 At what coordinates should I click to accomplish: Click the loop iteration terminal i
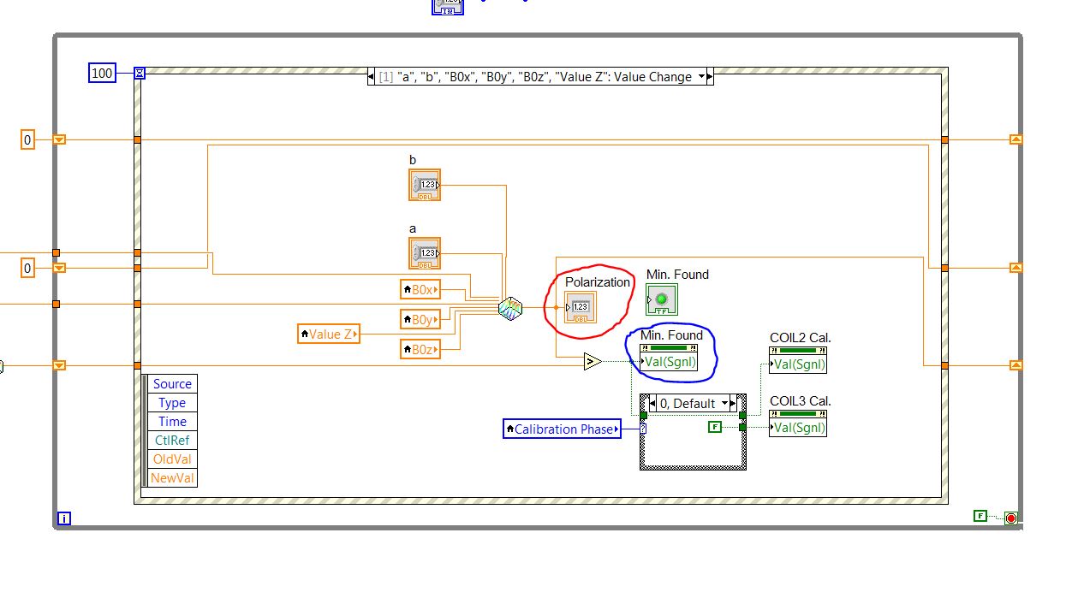[x=63, y=518]
